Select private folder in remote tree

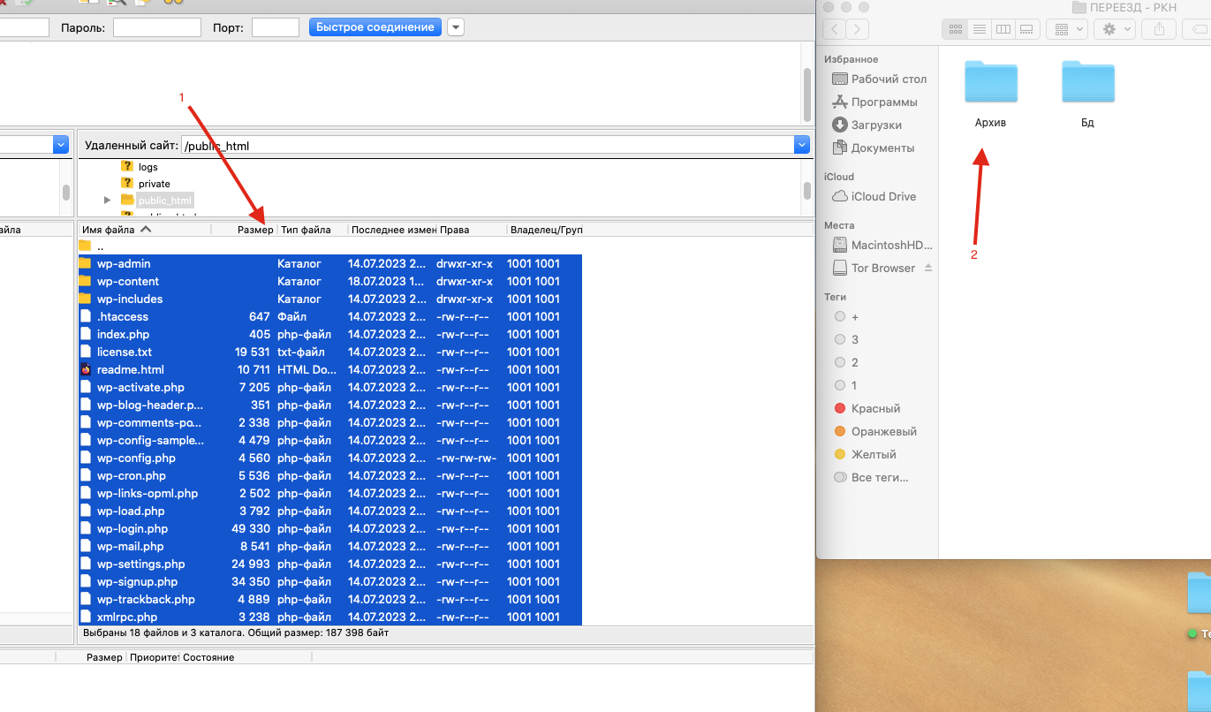tap(146, 184)
